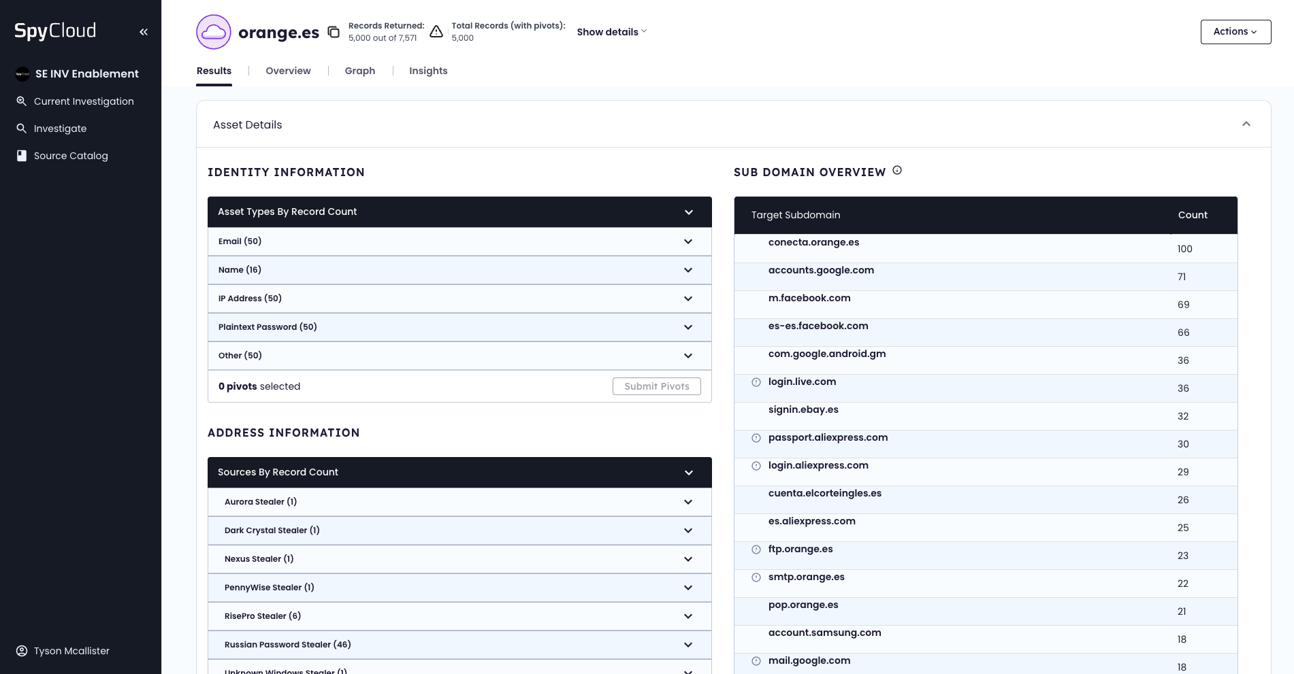Click the clock icon beside smtp.orange.es
Image resolution: width=1294 pixels, height=674 pixels.
[x=756, y=577]
